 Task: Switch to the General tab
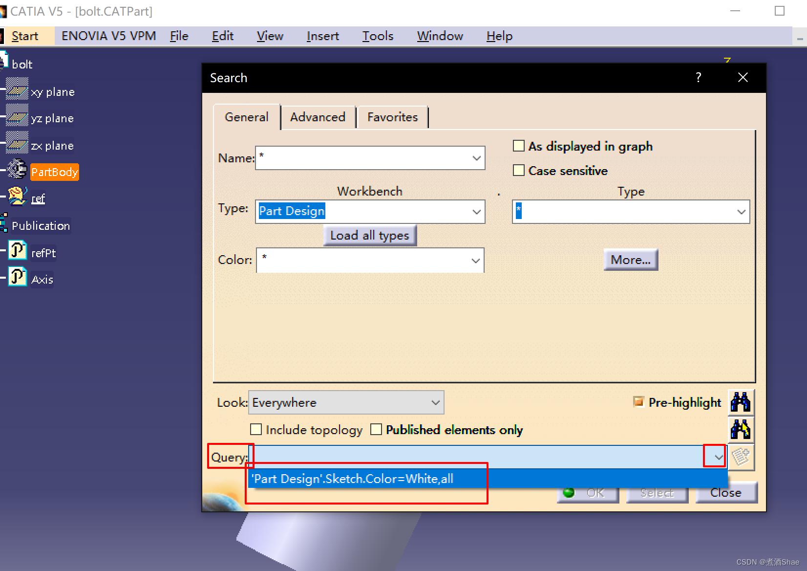coord(247,117)
